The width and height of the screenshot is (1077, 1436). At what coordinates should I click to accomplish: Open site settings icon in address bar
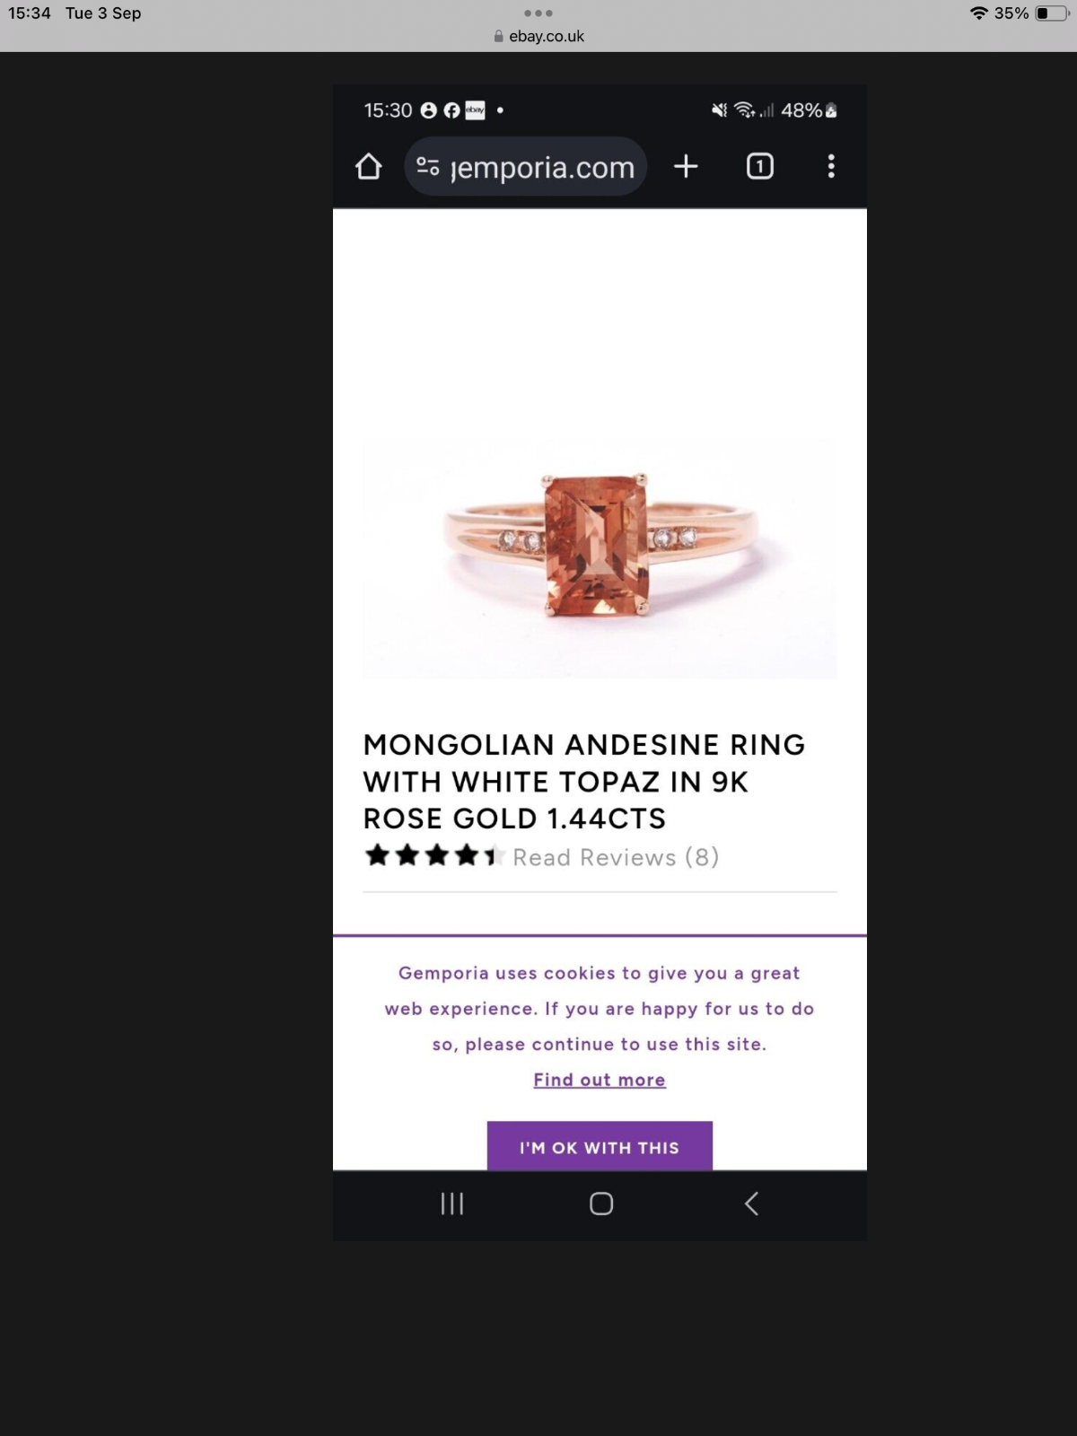click(428, 167)
